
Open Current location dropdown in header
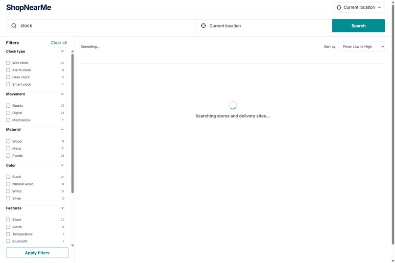click(359, 7)
